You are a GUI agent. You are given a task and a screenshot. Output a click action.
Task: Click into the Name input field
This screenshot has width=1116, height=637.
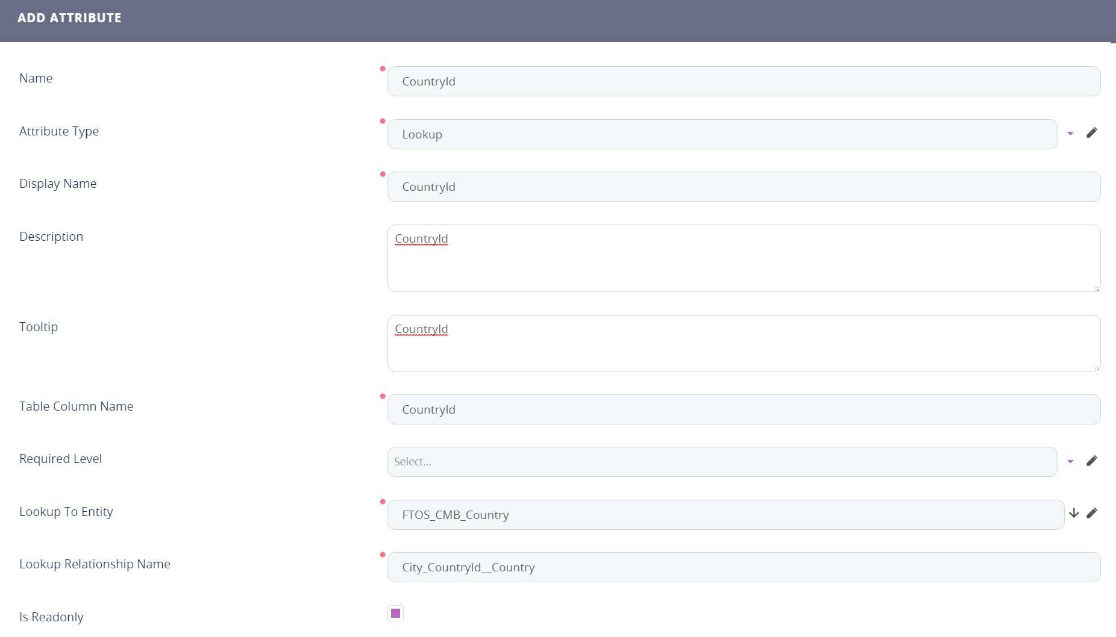[x=743, y=81]
